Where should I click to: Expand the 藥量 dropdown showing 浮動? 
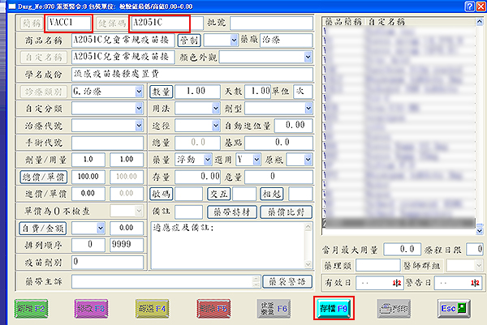[210, 159]
